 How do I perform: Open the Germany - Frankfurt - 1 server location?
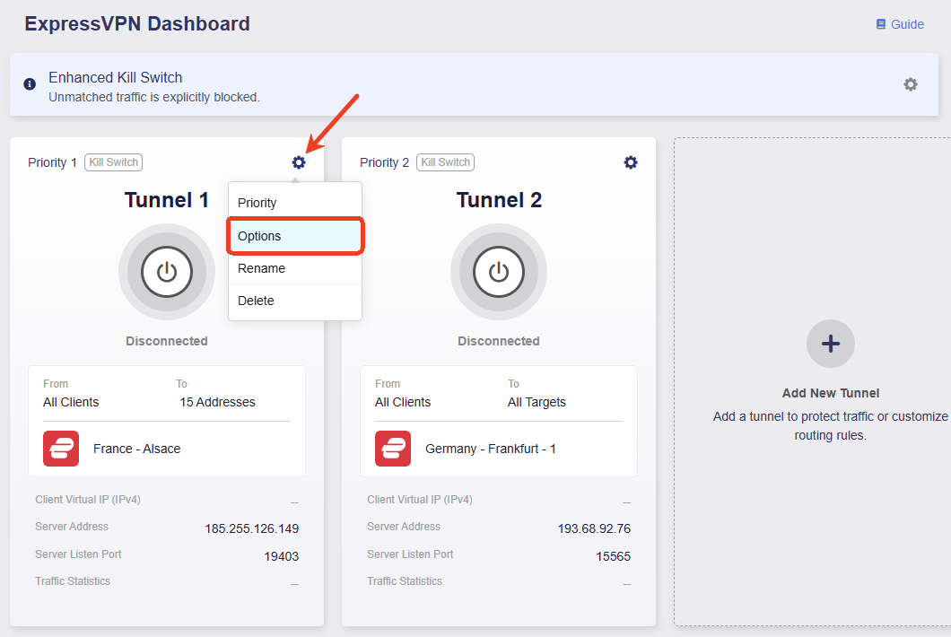pos(491,449)
